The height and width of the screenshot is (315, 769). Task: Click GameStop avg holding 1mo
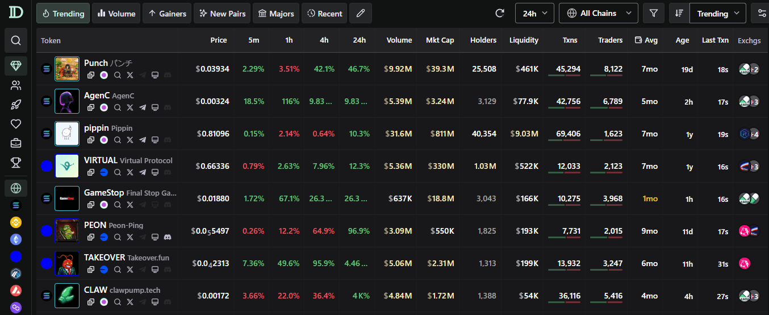click(650, 198)
